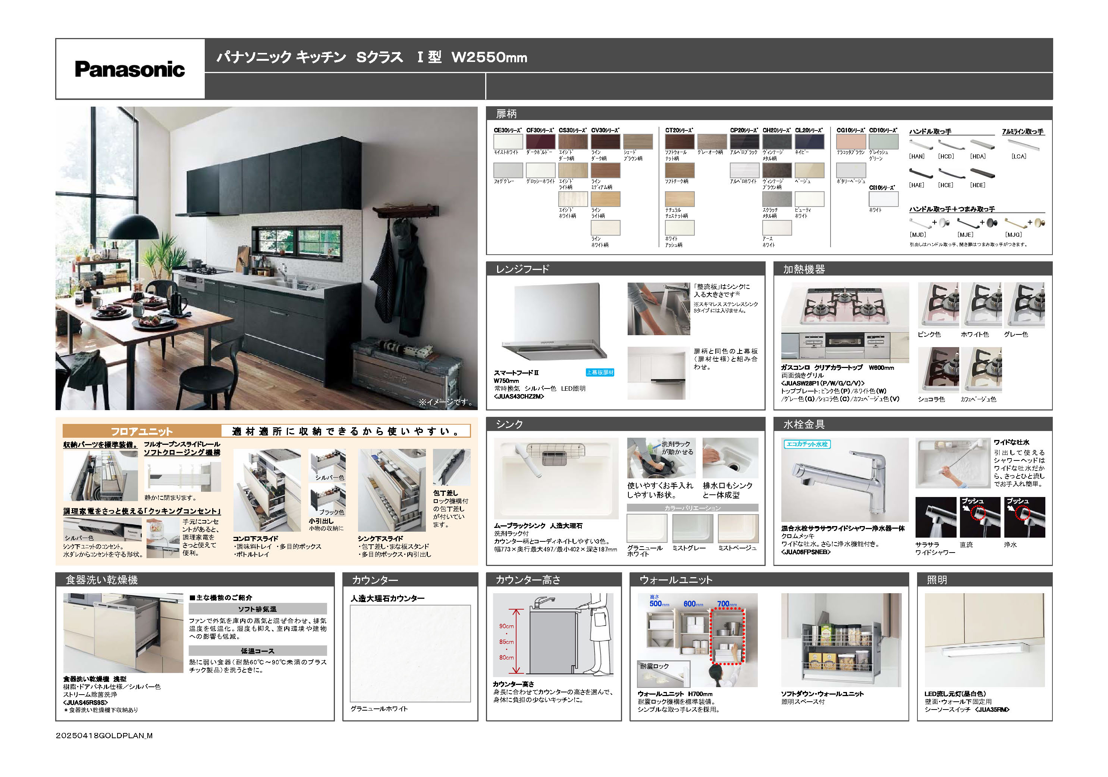Open the ムーブラックシンク sink photo
Screen dimensions: 1108x777
(556, 478)
